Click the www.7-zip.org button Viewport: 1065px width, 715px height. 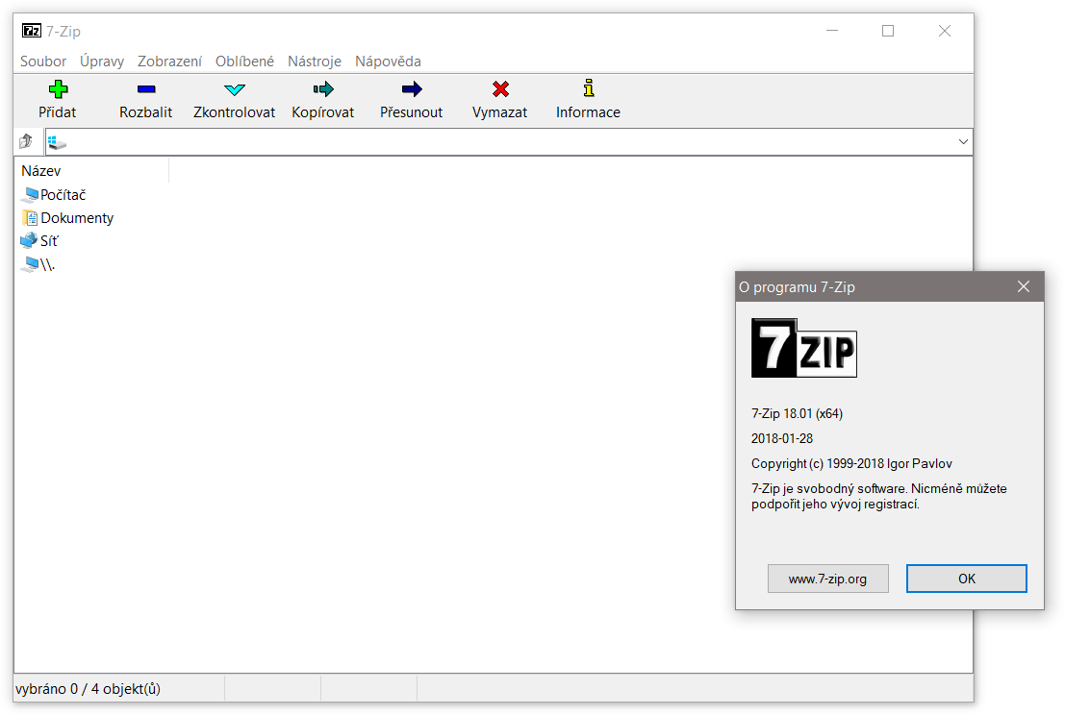[828, 579]
